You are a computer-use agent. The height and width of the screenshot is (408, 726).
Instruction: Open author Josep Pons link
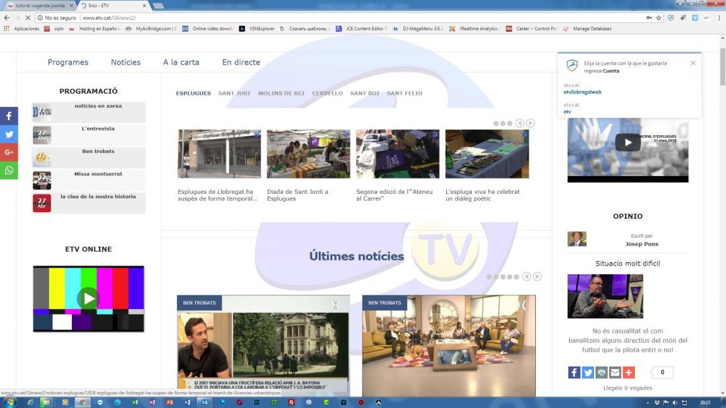click(x=642, y=244)
